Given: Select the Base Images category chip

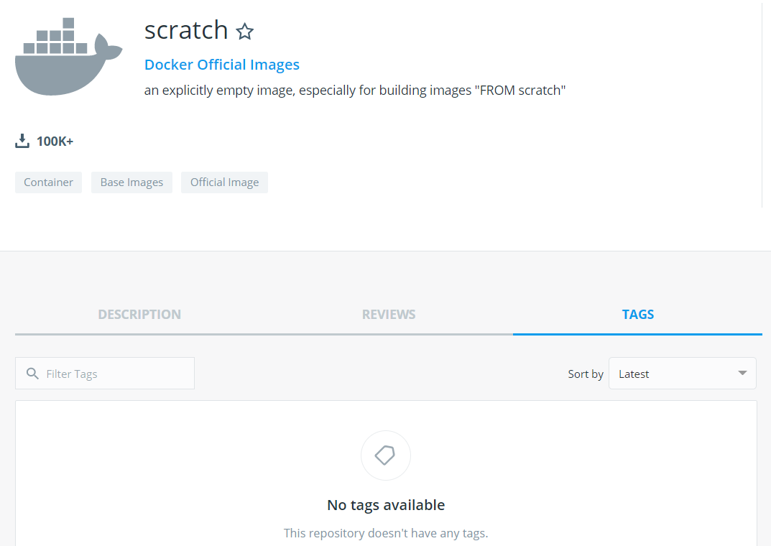Looking at the screenshot, I should (131, 182).
